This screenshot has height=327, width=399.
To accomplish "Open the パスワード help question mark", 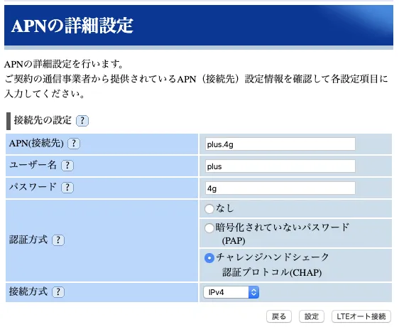I will tap(67, 188).
